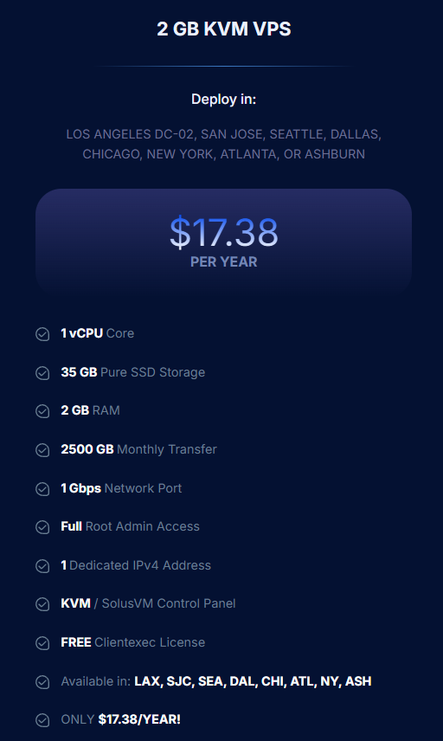
Task: Click the FREE Clientexec License text
Action: coord(132,642)
